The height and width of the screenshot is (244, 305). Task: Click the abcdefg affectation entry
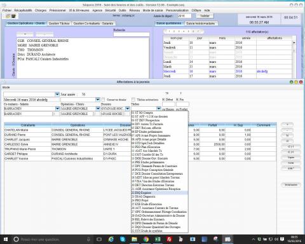coord(262,71)
